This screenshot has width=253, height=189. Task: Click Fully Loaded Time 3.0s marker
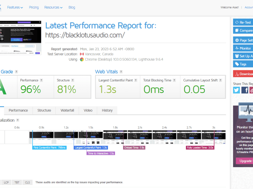point(200,147)
